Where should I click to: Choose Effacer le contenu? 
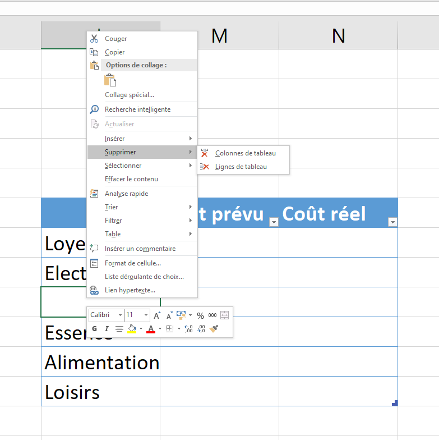[x=142, y=178]
